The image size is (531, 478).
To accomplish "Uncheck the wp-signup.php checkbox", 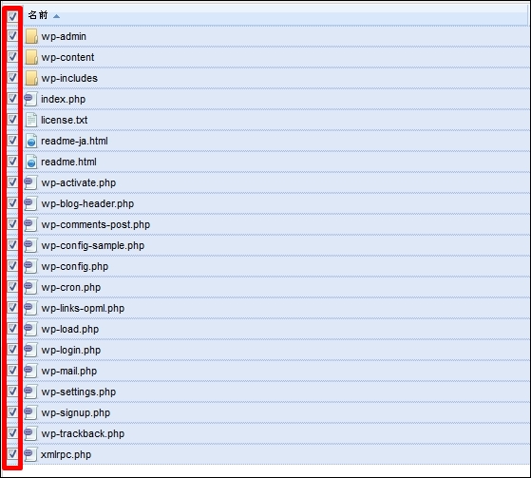I will [x=12, y=412].
